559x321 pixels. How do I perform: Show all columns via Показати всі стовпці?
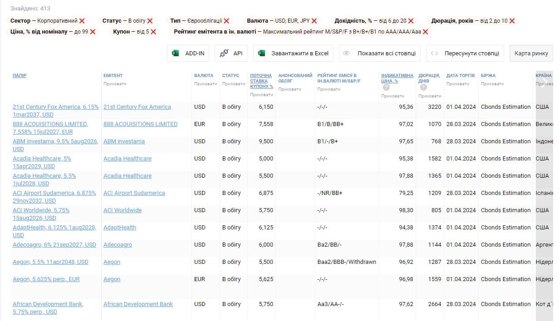(380, 53)
